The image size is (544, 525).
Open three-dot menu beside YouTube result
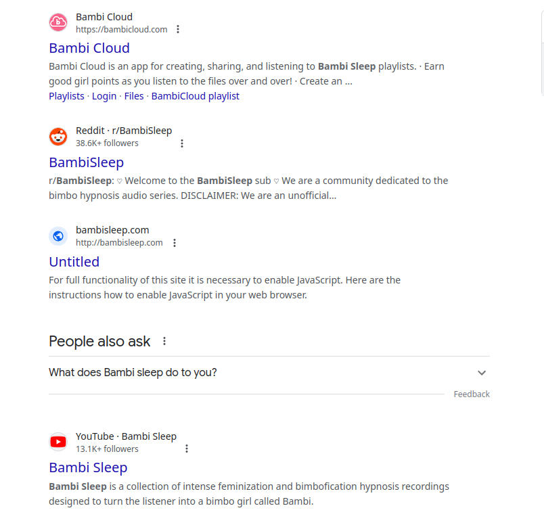(x=187, y=449)
